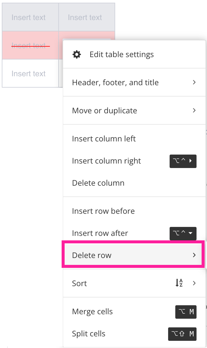Click Insert column right option
This screenshot has height=348, width=207.
[x=106, y=161]
